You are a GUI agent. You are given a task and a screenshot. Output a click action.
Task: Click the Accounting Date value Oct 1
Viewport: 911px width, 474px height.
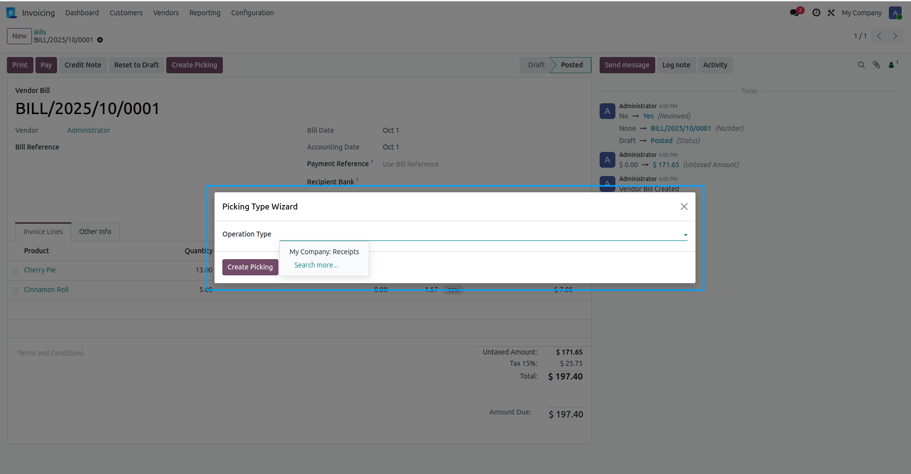pyautogui.click(x=391, y=147)
